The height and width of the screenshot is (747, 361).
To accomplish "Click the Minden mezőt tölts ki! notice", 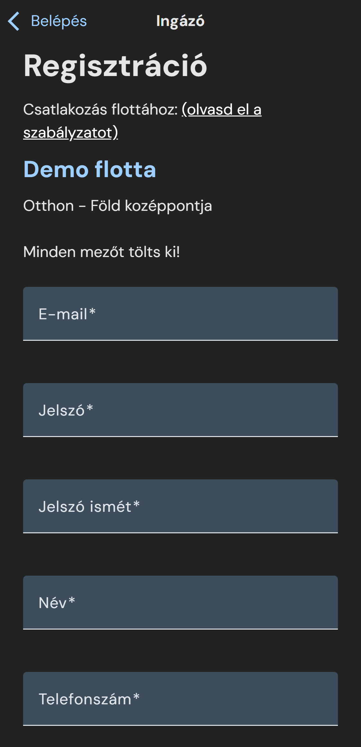I will click(101, 252).
